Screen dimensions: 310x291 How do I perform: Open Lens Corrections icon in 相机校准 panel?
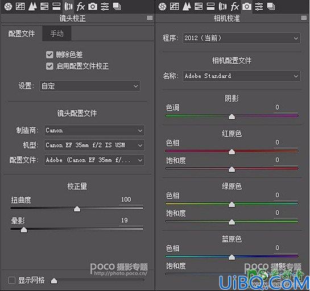(222, 6)
